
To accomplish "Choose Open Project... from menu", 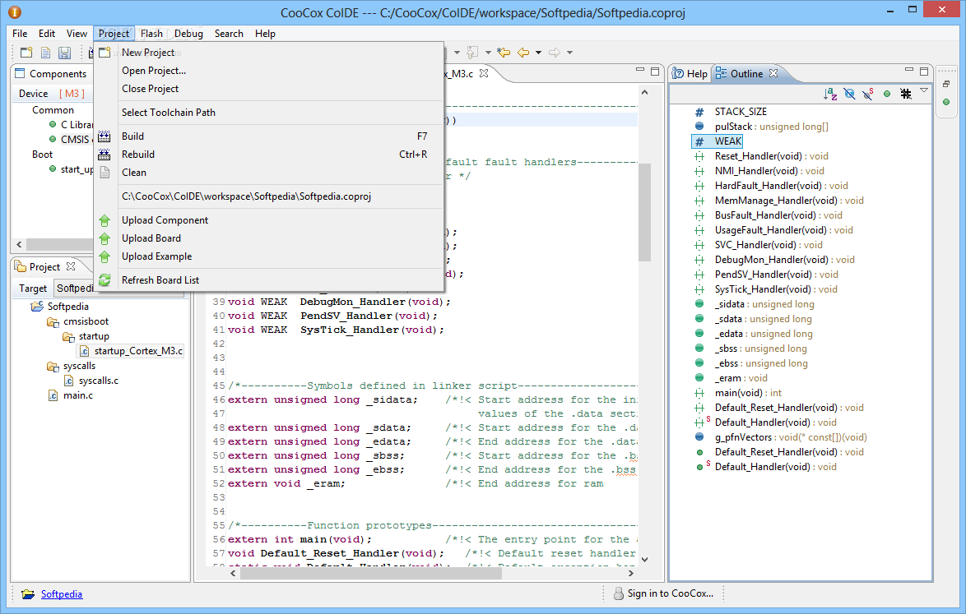I will click(x=268, y=71).
